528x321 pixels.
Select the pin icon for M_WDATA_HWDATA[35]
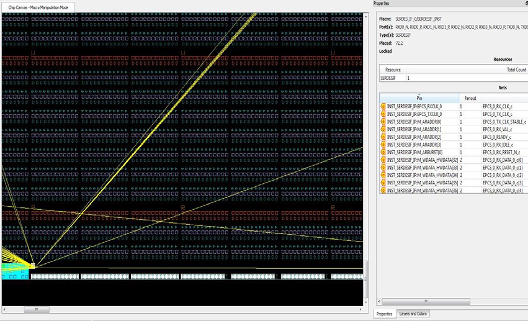tap(383, 183)
